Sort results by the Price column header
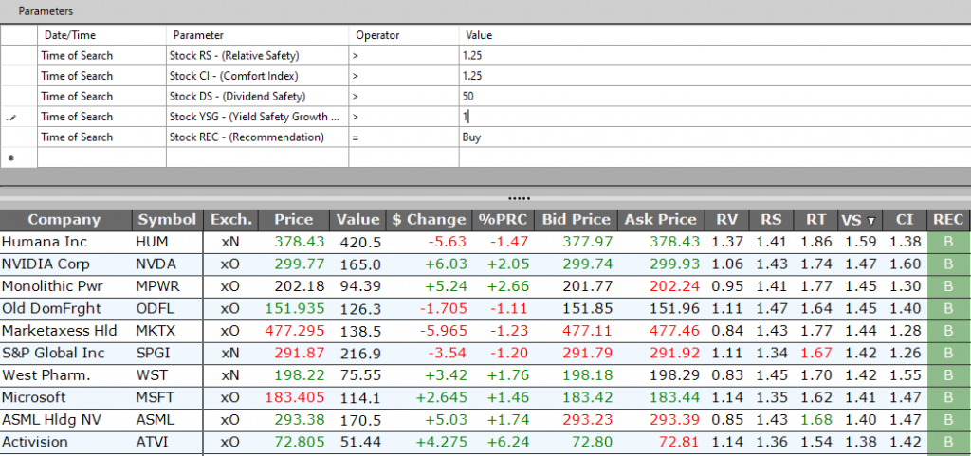The height and width of the screenshot is (456, 971). point(293,220)
